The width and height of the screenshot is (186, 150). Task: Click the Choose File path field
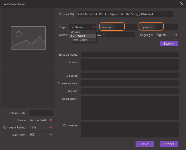click(125, 14)
